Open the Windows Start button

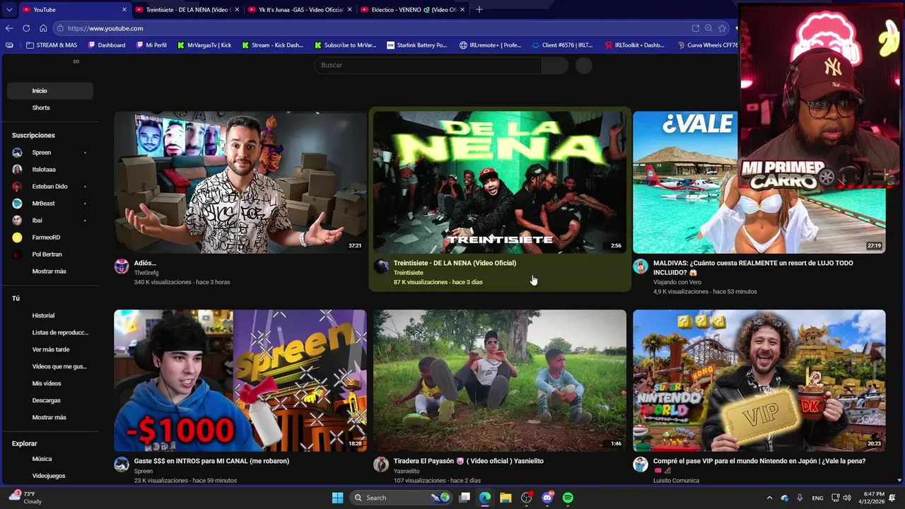click(337, 498)
